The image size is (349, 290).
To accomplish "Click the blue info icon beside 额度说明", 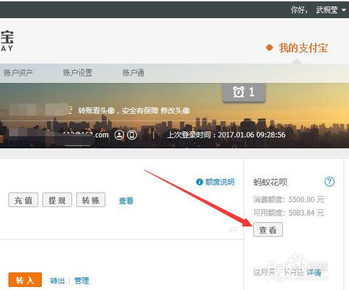I will 199,182.
